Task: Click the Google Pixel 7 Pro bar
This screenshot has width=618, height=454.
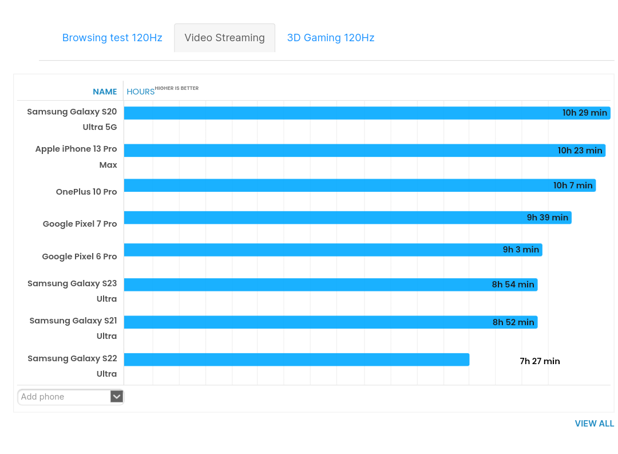Action: pyautogui.click(x=343, y=218)
